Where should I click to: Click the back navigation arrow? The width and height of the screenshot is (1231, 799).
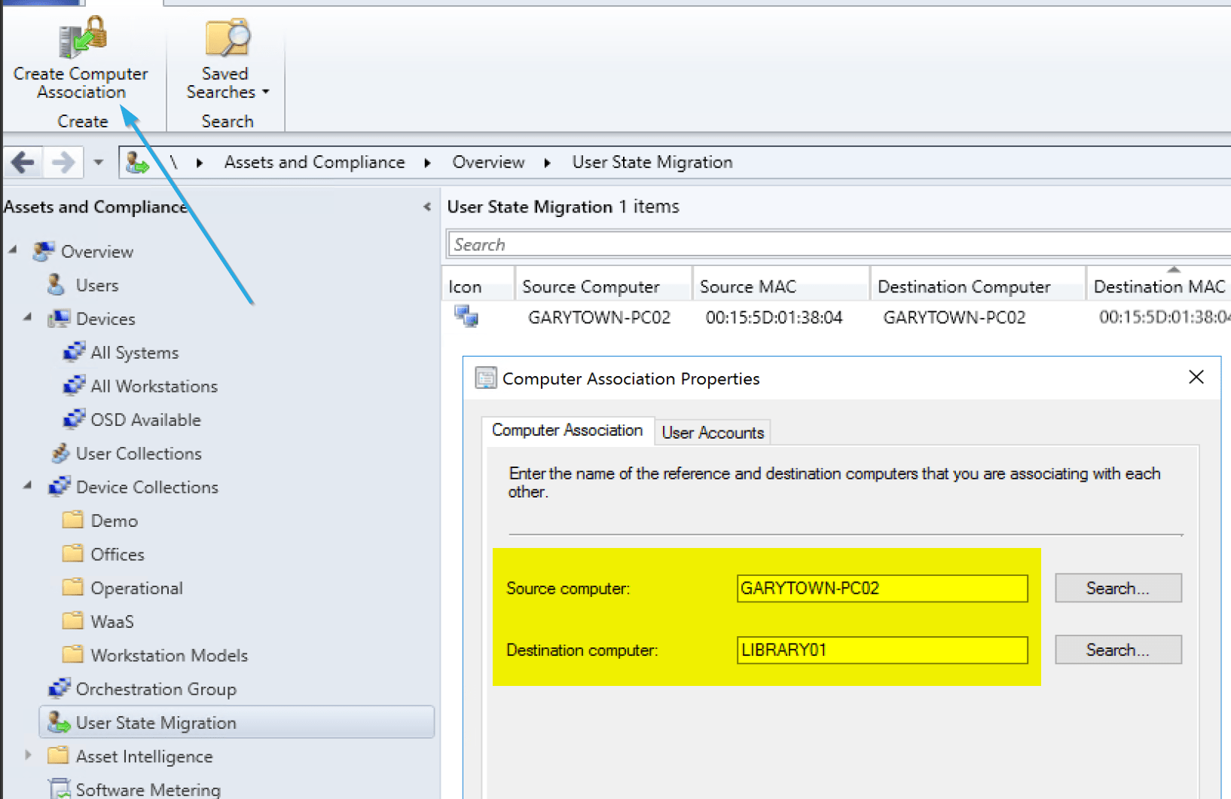pyautogui.click(x=23, y=162)
